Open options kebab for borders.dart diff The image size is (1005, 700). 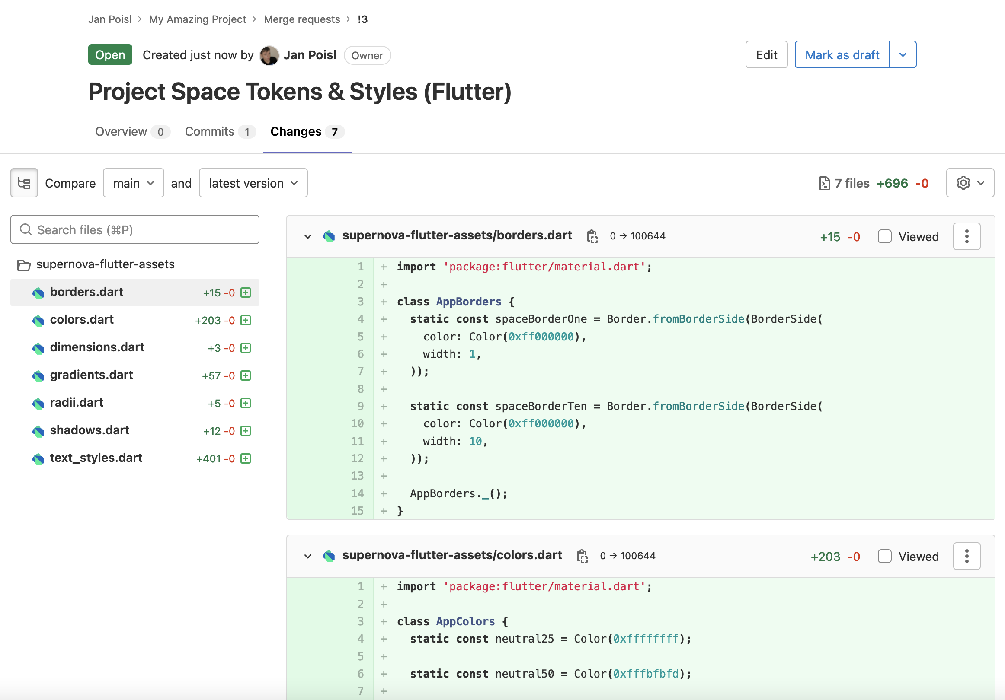coord(967,236)
